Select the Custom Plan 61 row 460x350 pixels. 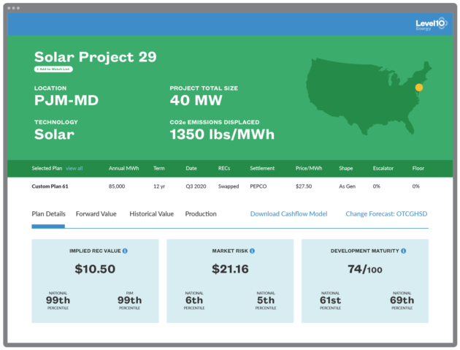230,186
